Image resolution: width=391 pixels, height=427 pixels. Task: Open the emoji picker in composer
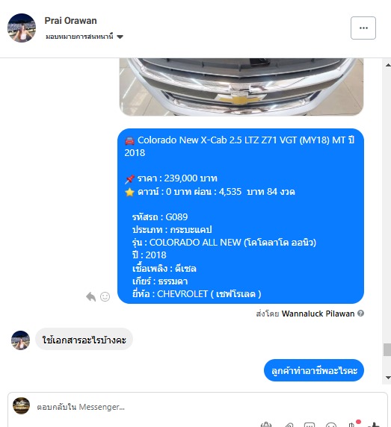tap(331, 425)
